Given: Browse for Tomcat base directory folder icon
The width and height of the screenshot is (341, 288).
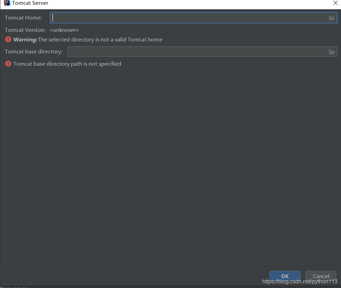Looking at the screenshot, I should [x=331, y=52].
